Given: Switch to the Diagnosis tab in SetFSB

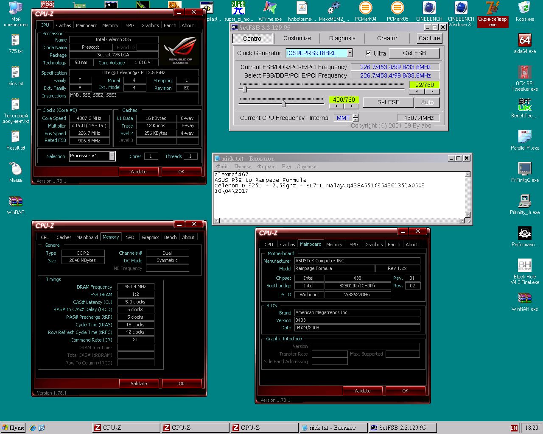Looking at the screenshot, I should tap(342, 38).
